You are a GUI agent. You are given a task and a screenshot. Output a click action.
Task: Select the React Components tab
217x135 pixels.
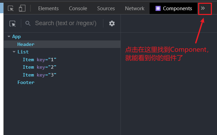tap(173, 9)
